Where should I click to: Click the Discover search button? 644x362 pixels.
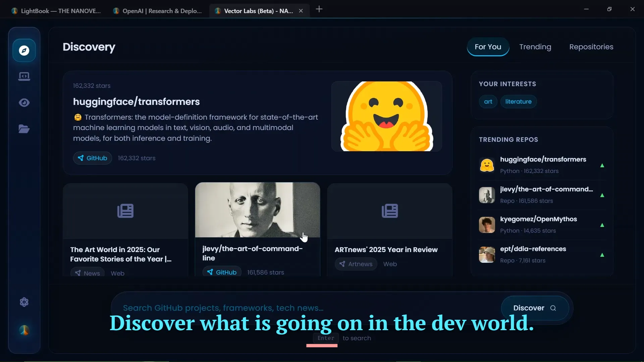pos(535,308)
